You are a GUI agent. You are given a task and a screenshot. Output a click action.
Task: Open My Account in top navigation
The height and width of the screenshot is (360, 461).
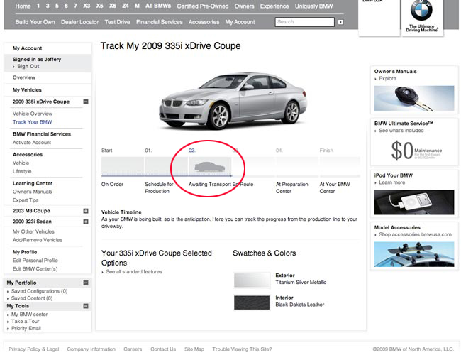click(x=240, y=22)
